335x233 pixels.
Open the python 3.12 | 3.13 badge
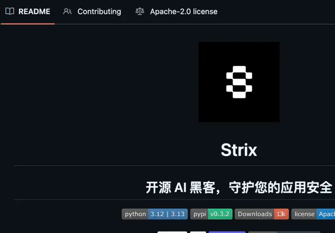click(155, 214)
